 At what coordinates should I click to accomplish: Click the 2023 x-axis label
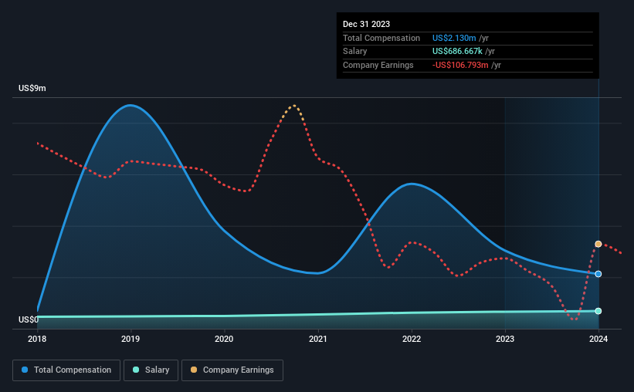click(x=505, y=339)
